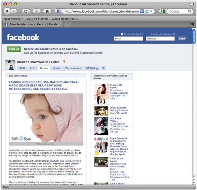
Task: Open the Getting Started bookmark
Action: pos(37,19)
